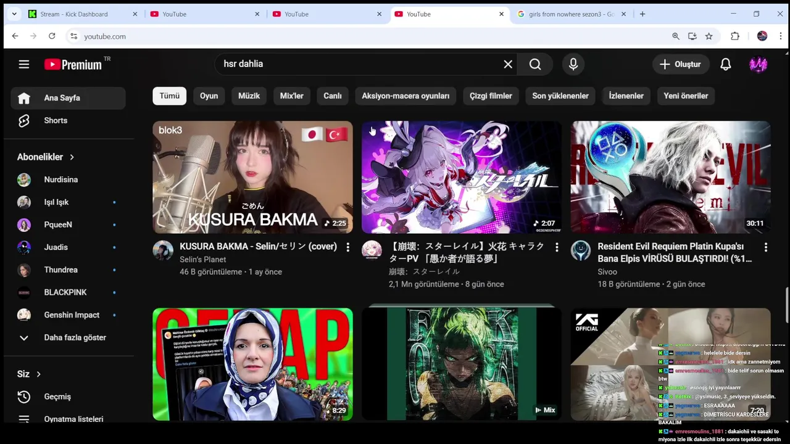
Task: Select the Müzik filter chip
Action: pyautogui.click(x=249, y=96)
